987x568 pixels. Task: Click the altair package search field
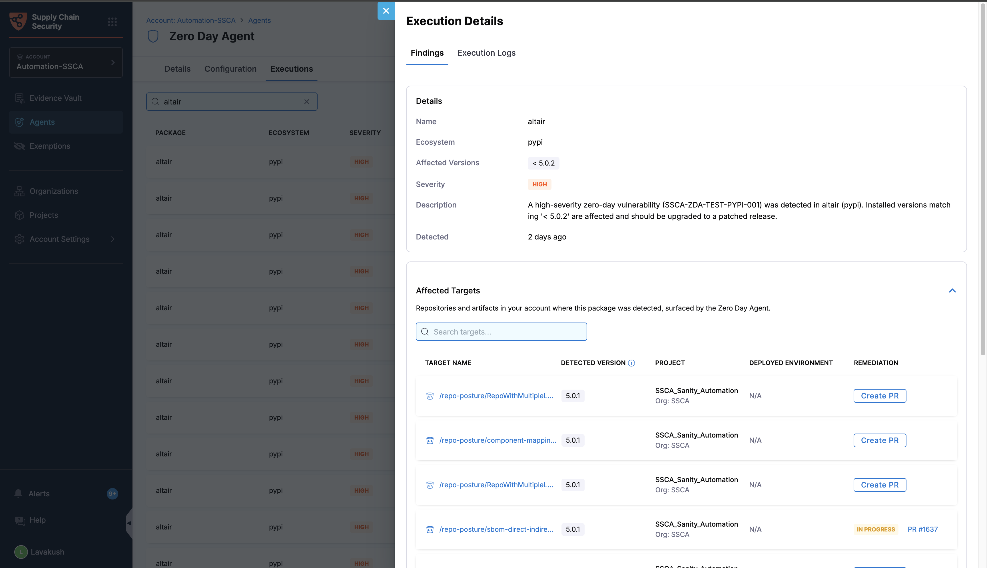231,101
